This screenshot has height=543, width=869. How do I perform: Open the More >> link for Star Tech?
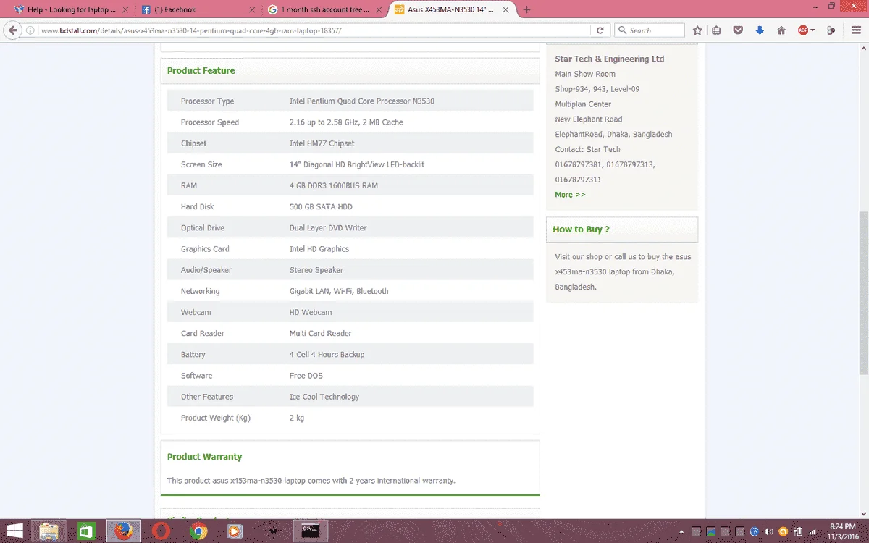pyautogui.click(x=570, y=195)
